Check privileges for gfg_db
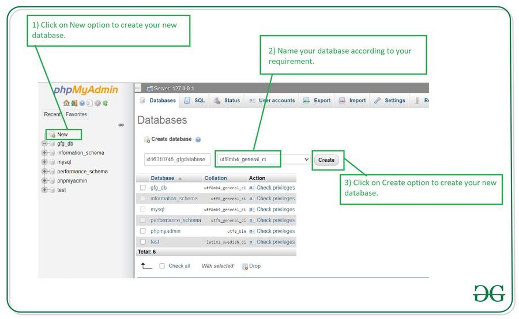519x319 pixels. 272,188
